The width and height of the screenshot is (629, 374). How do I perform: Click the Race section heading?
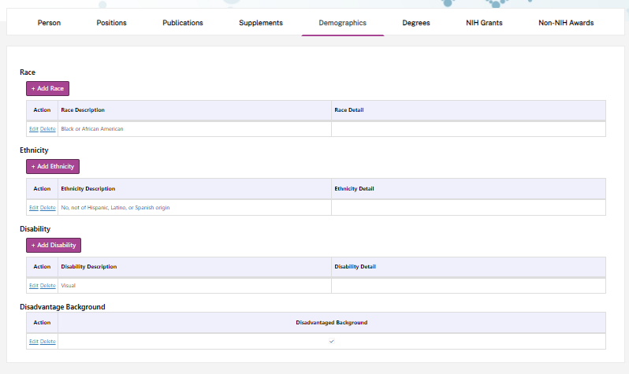pyautogui.click(x=28, y=72)
